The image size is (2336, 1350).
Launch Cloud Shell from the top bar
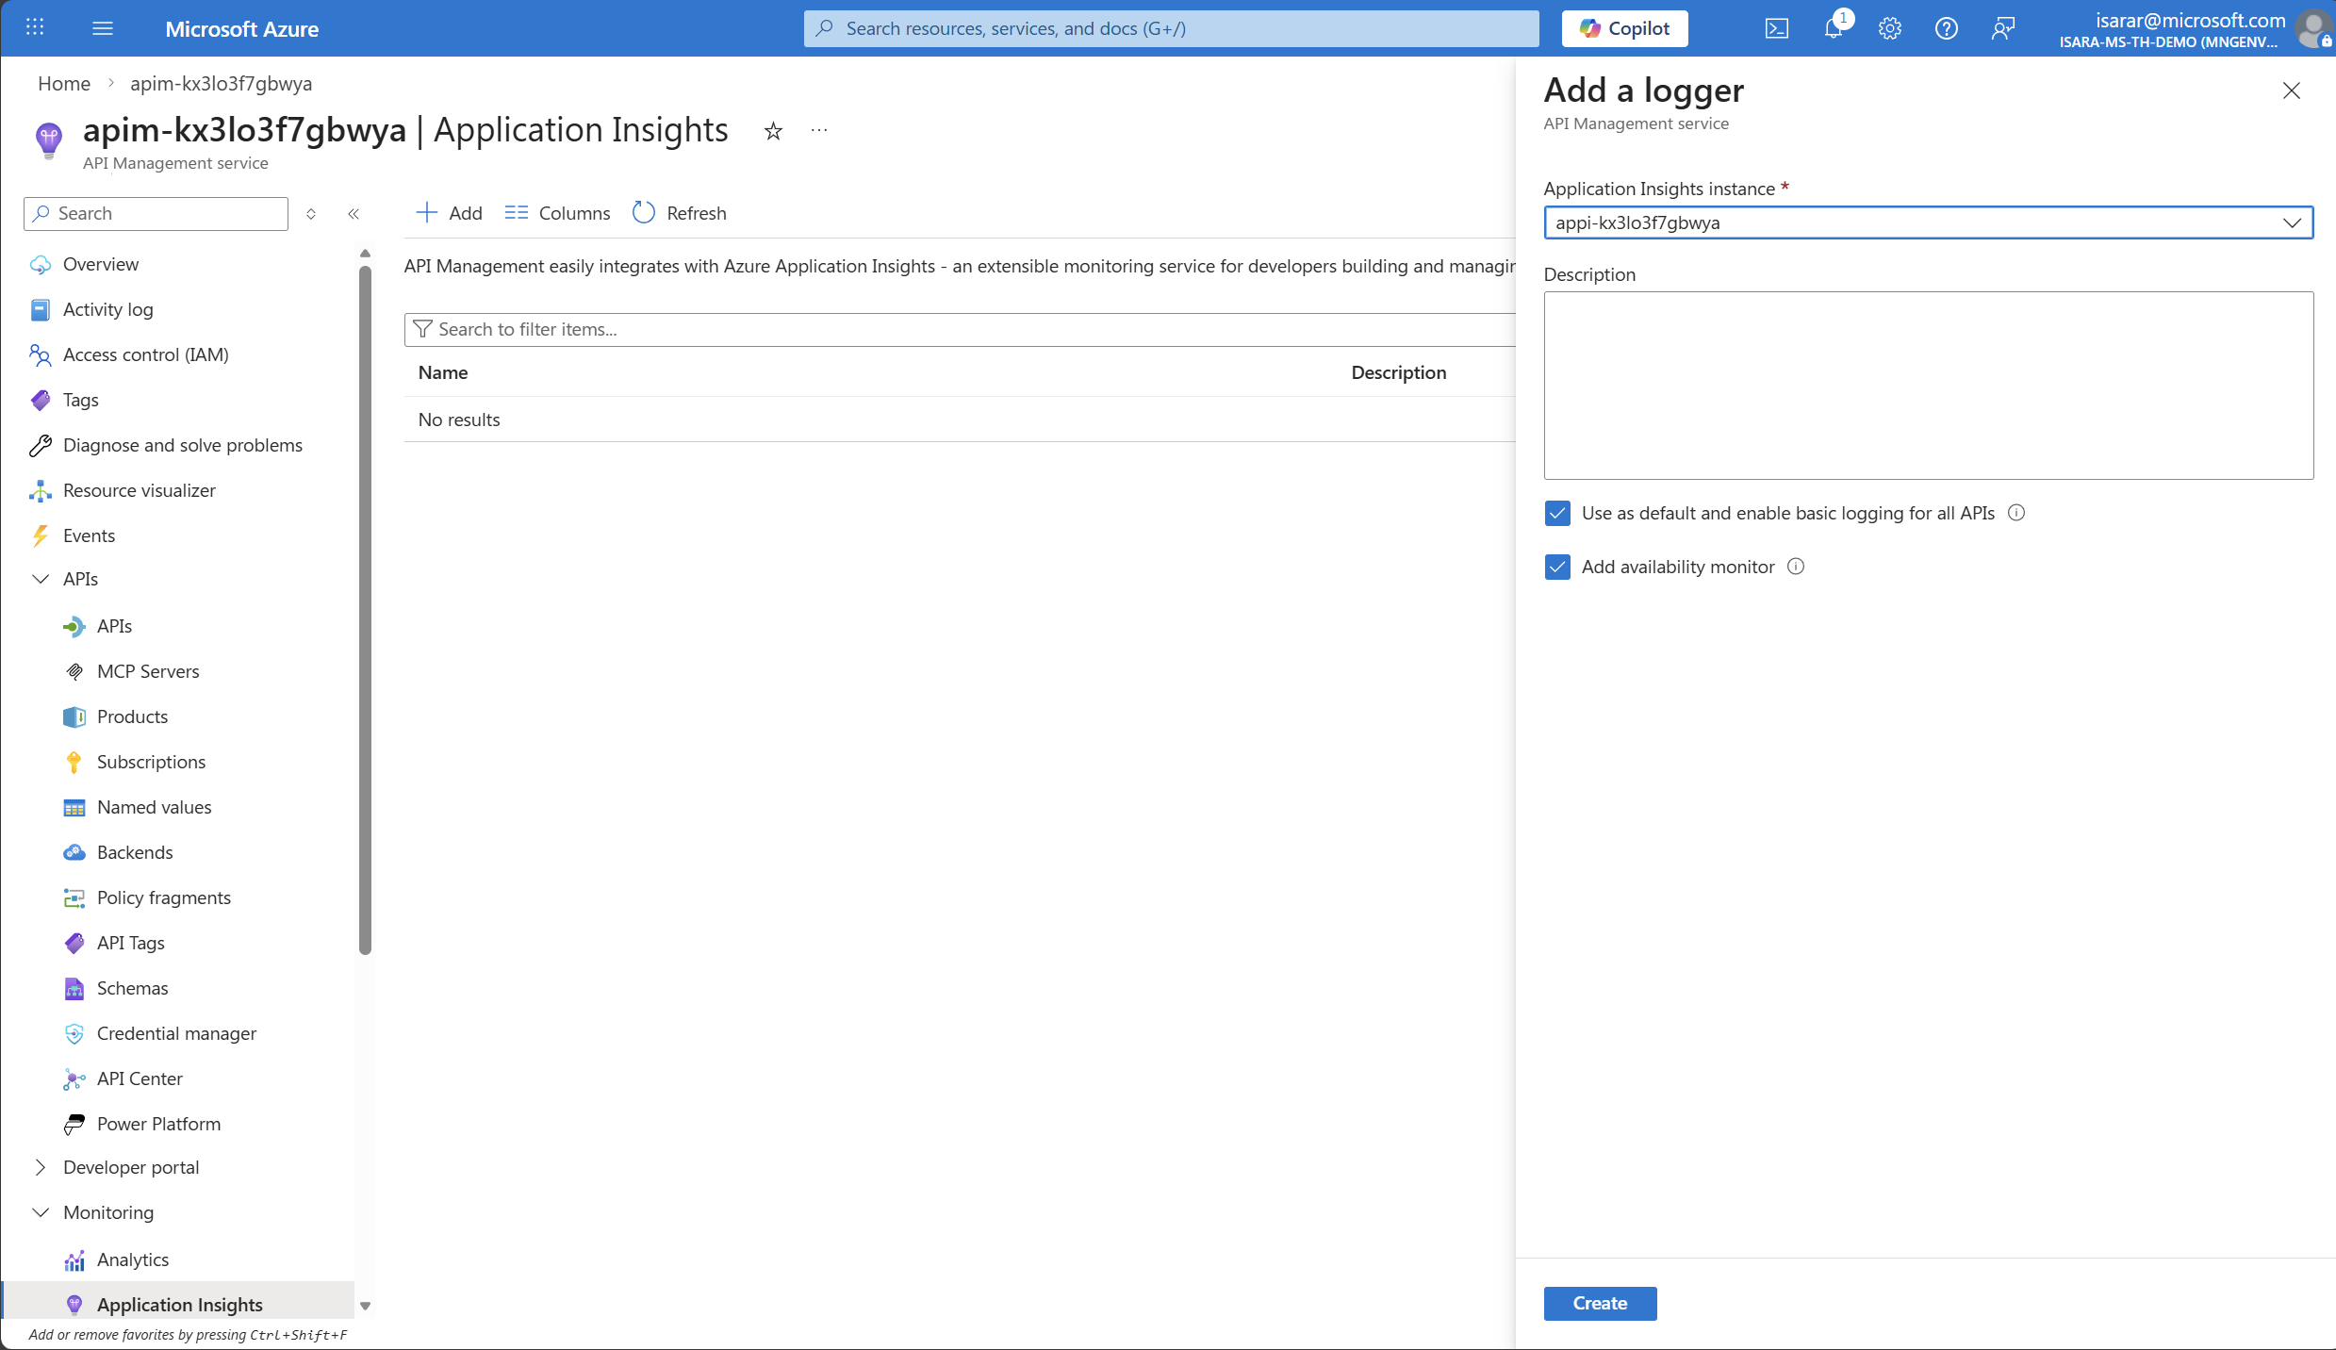coord(1776,28)
